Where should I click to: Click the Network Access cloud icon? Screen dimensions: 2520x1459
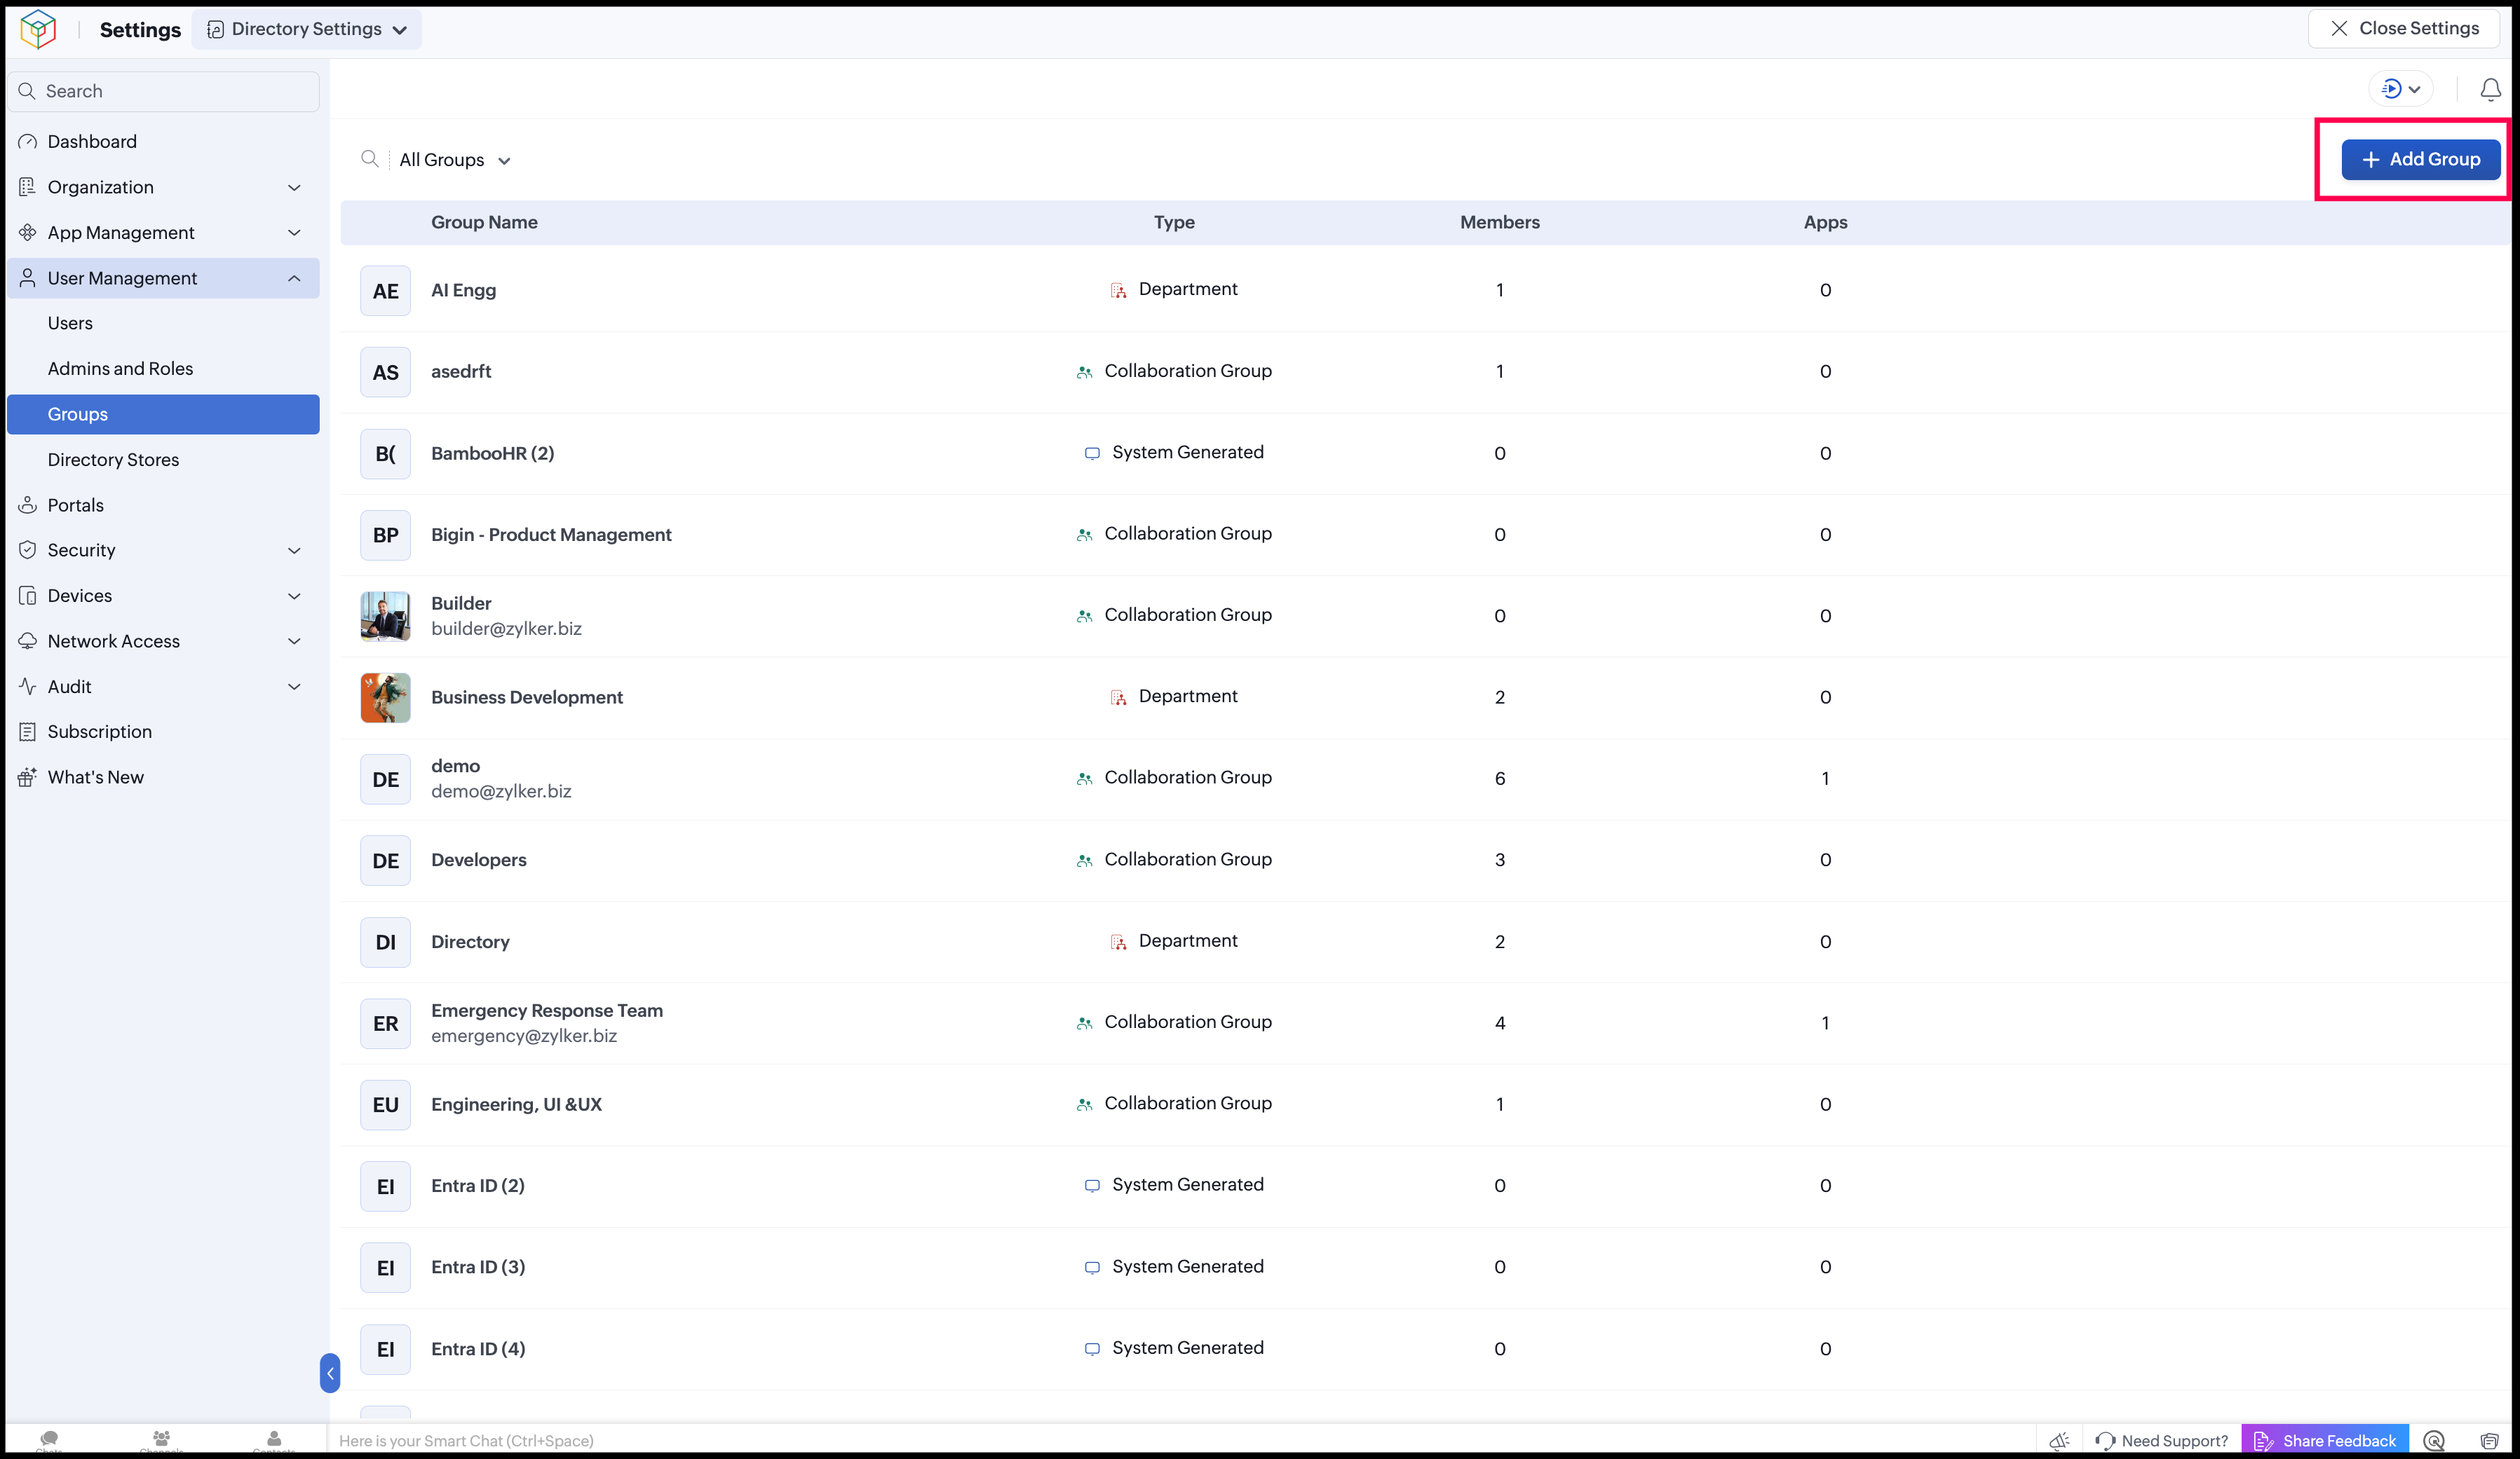coord(27,641)
